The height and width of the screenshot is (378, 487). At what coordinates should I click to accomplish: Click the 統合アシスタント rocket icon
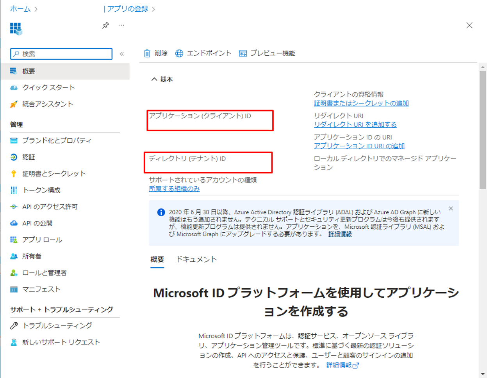click(14, 104)
